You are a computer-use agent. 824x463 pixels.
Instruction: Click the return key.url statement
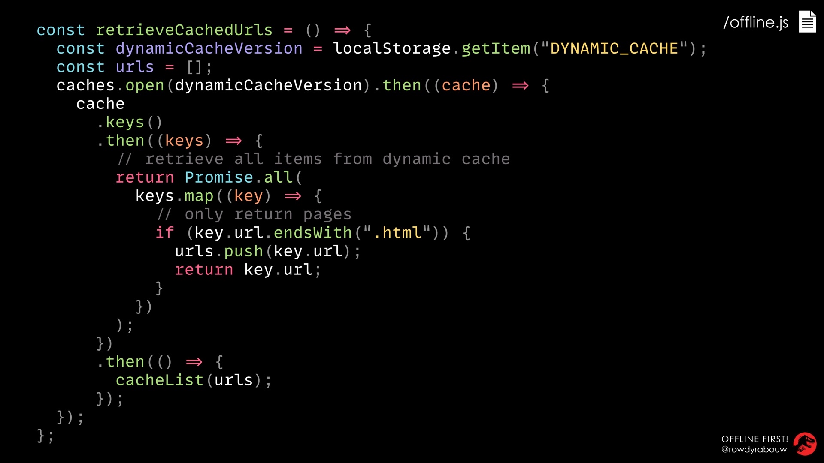click(248, 270)
